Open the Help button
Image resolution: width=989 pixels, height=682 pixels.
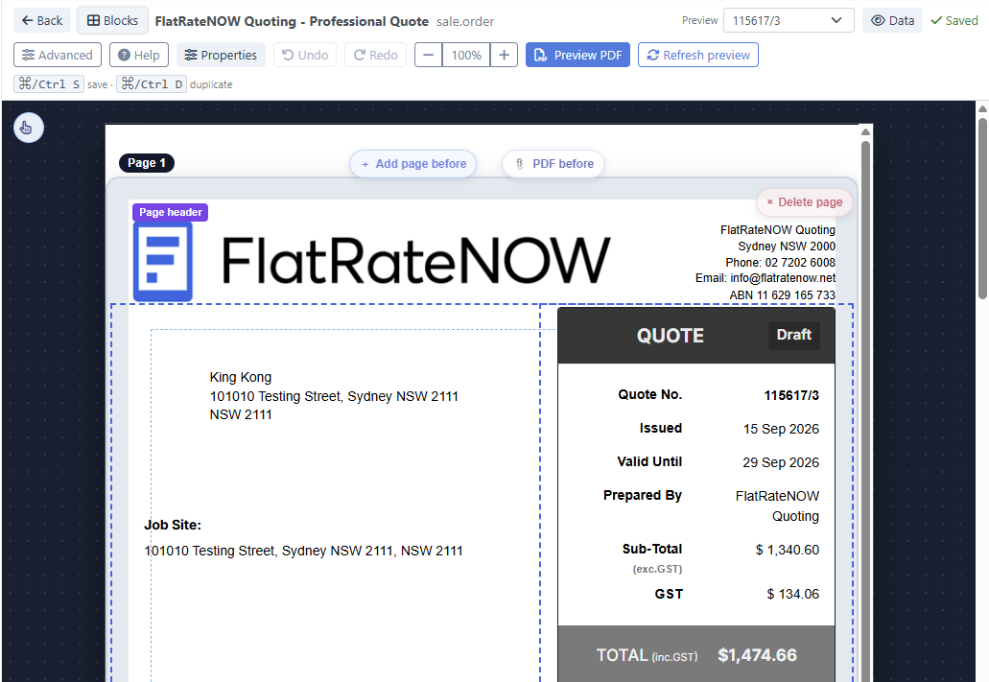pos(139,55)
